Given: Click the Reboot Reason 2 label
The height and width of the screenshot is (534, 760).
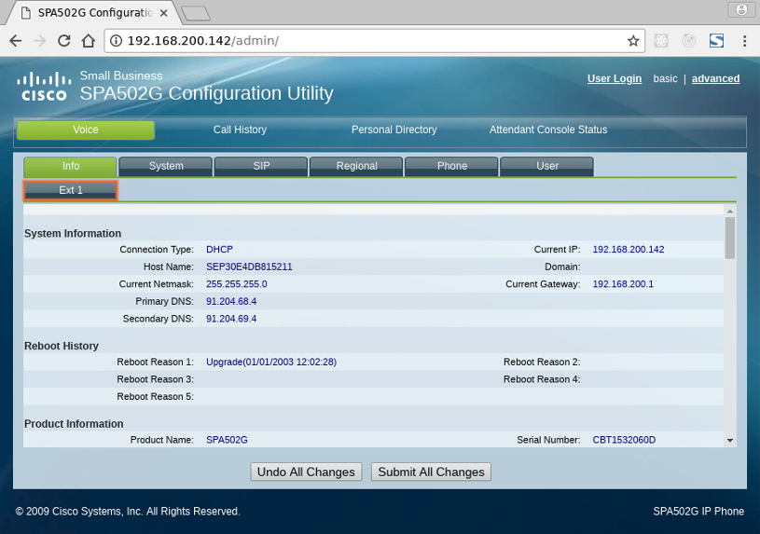Looking at the screenshot, I should pyautogui.click(x=542, y=362).
